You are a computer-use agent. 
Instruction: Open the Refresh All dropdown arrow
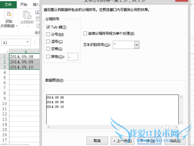click(28, 26)
